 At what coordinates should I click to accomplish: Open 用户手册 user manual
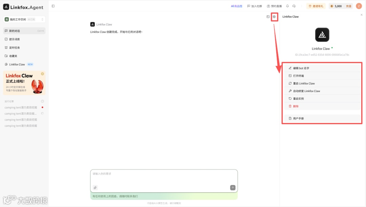322,118
